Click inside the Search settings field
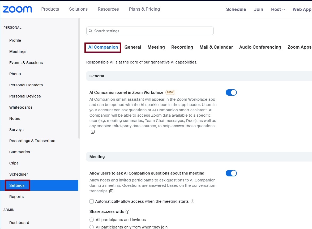This screenshot has height=229, width=312. click(150, 31)
